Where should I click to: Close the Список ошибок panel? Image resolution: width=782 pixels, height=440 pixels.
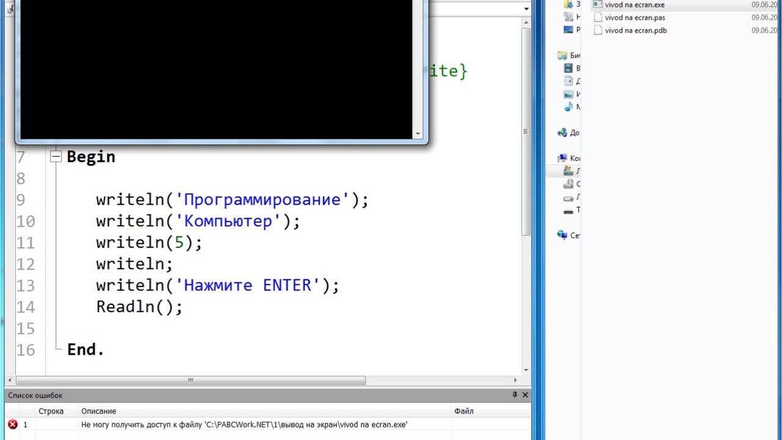click(525, 395)
